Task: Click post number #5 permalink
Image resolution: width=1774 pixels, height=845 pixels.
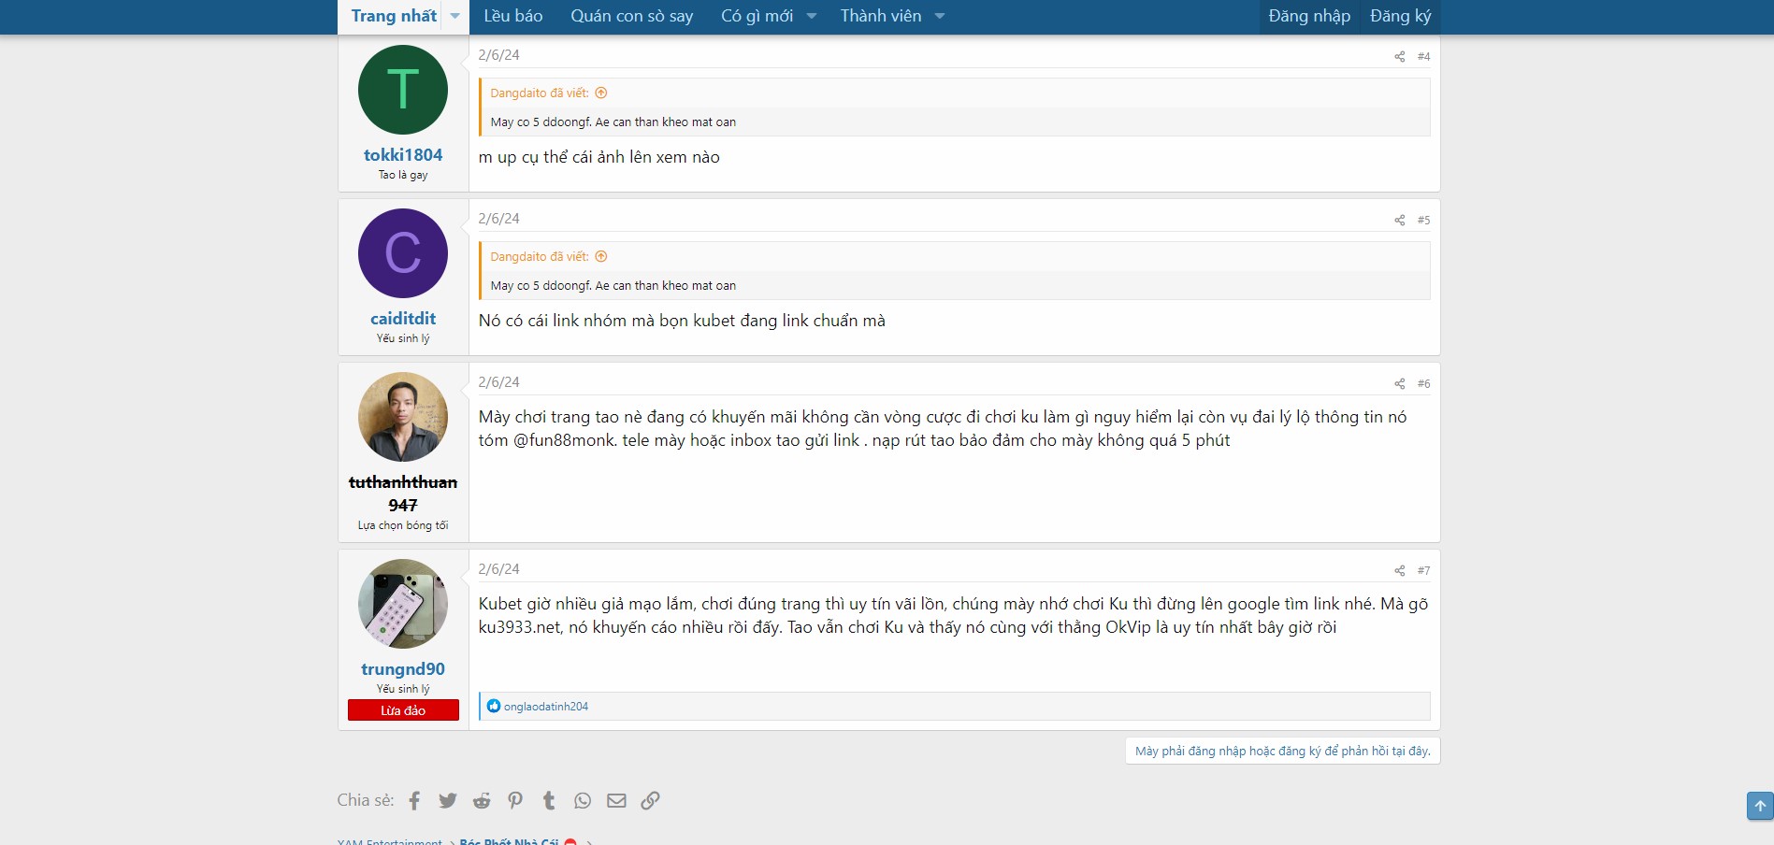Action: click(x=1423, y=221)
